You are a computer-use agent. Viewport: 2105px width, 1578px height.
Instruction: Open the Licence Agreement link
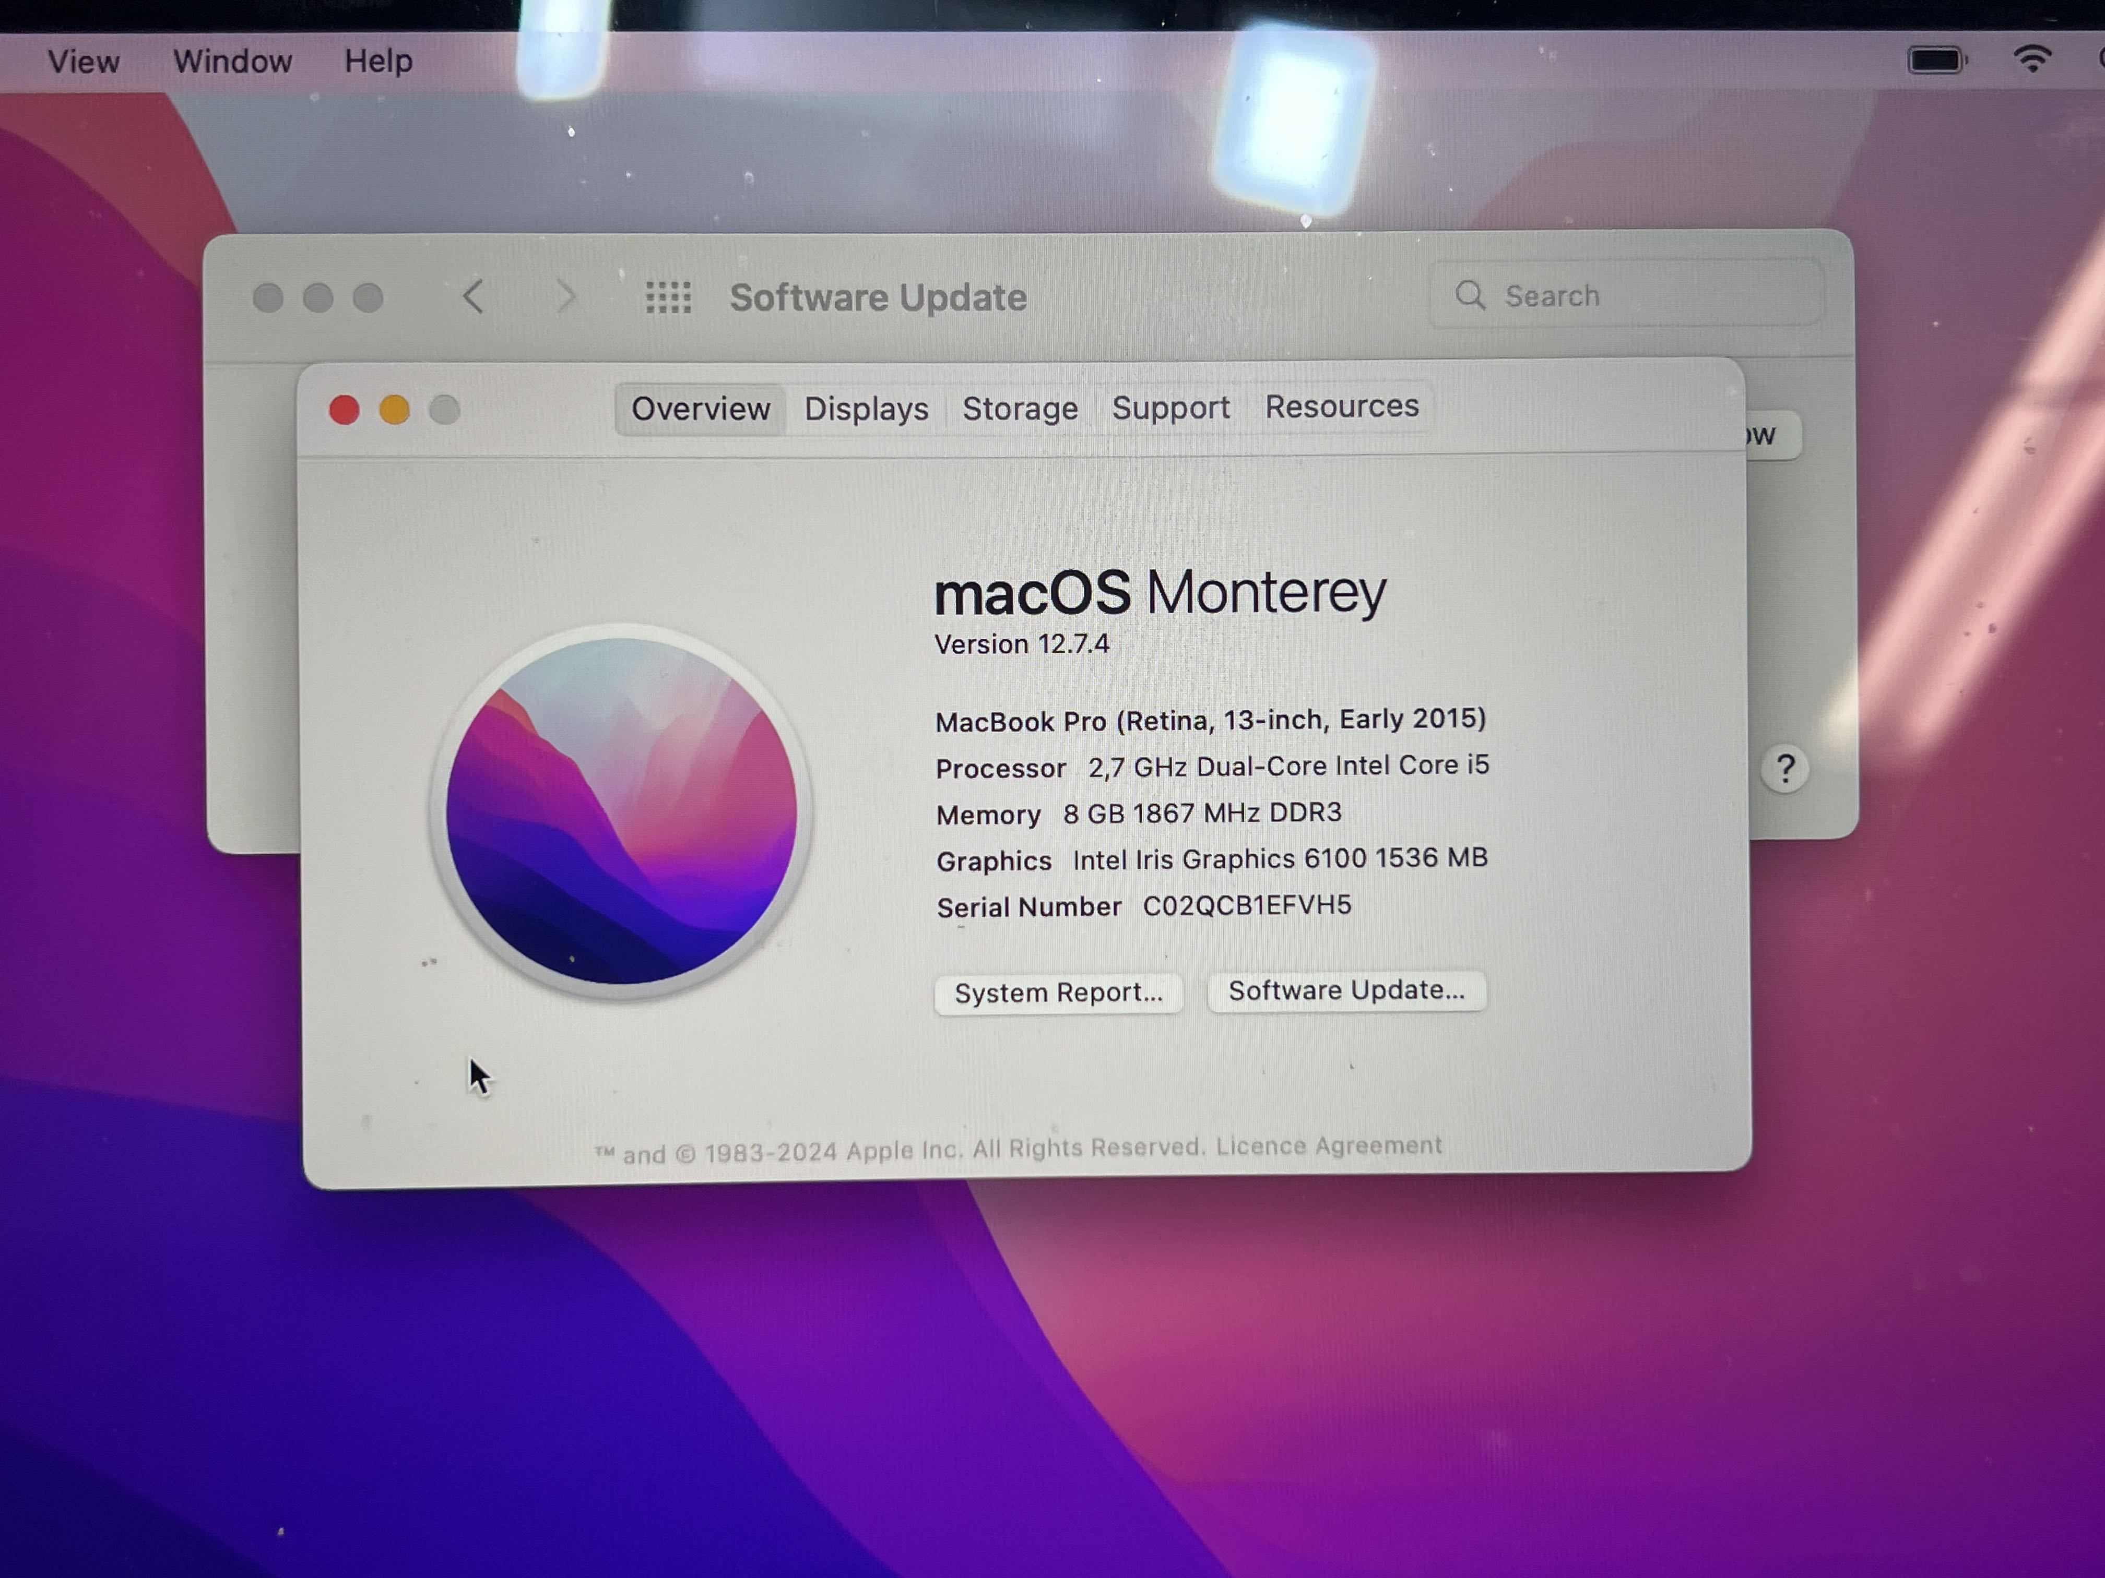tap(1329, 1146)
